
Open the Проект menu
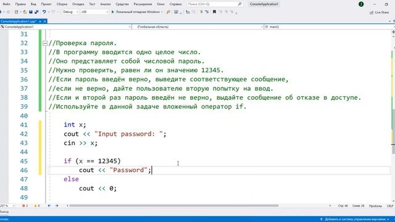46,4
